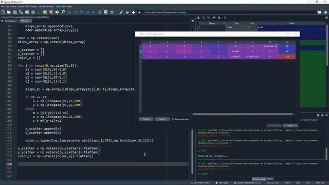Open console pane options hamburger icon
The height and width of the screenshot is (185, 329).
point(327,115)
